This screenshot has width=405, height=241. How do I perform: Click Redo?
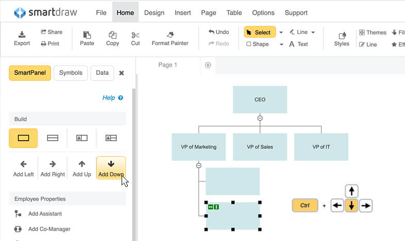(x=219, y=44)
